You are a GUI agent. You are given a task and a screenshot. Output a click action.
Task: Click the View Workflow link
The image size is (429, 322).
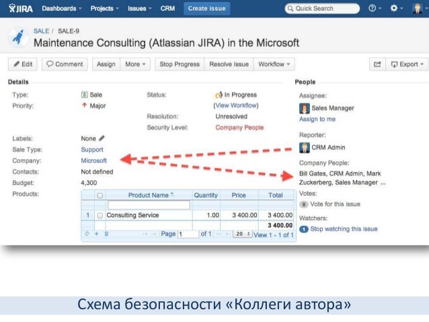pos(237,106)
